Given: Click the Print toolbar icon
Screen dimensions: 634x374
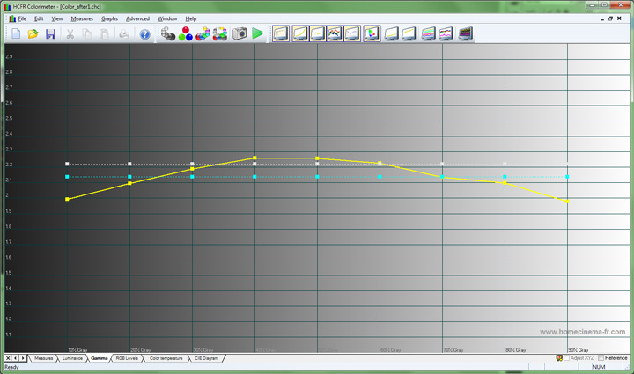Looking at the screenshot, I should [x=124, y=34].
